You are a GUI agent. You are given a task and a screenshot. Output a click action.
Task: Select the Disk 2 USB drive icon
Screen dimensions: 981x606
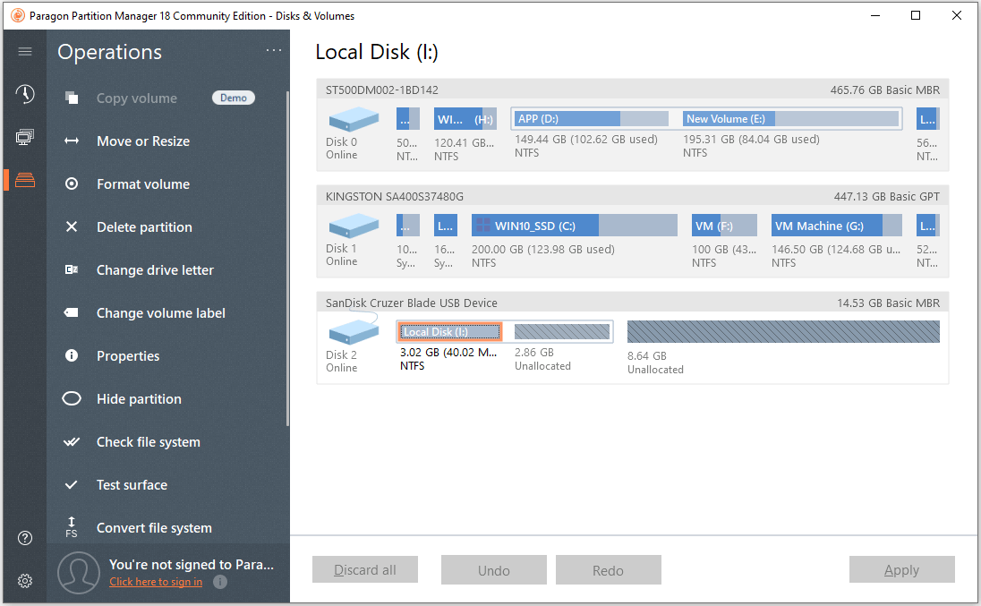pos(354,330)
